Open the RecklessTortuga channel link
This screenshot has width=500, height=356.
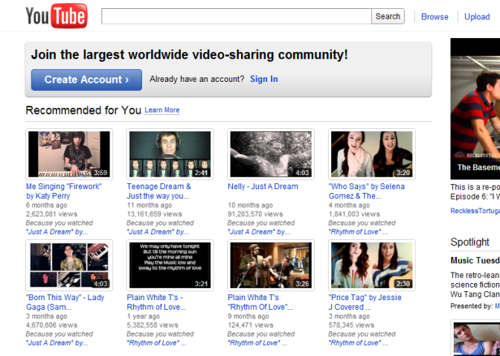pyautogui.click(x=475, y=211)
